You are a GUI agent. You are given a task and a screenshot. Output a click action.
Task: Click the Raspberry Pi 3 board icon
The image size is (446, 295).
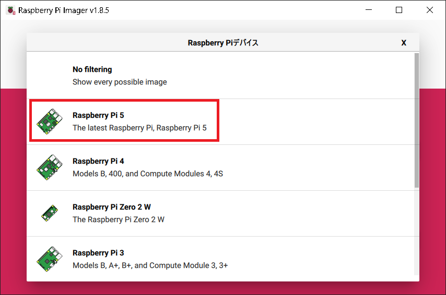coord(50,259)
